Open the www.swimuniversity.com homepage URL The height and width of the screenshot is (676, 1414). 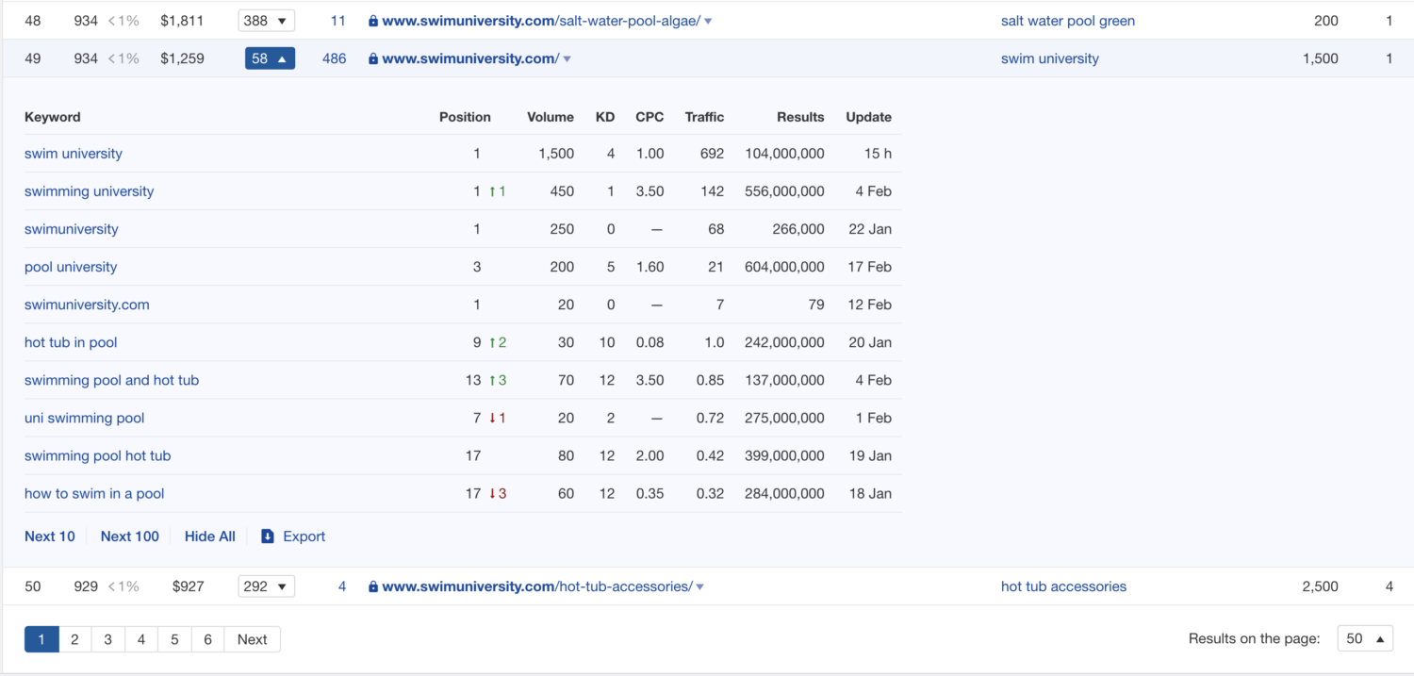[471, 58]
